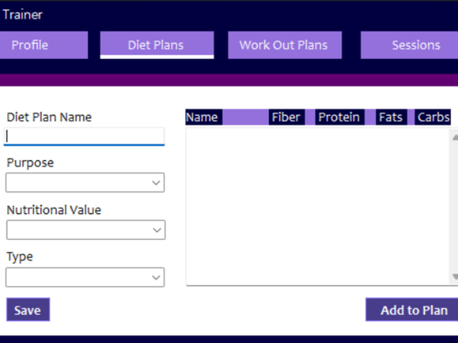Image resolution: width=458 pixels, height=343 pixels.
Task: Click the Diet Plan Name input field
Action: (84, 136)
